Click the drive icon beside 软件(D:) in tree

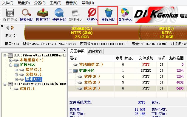[22, 70]
